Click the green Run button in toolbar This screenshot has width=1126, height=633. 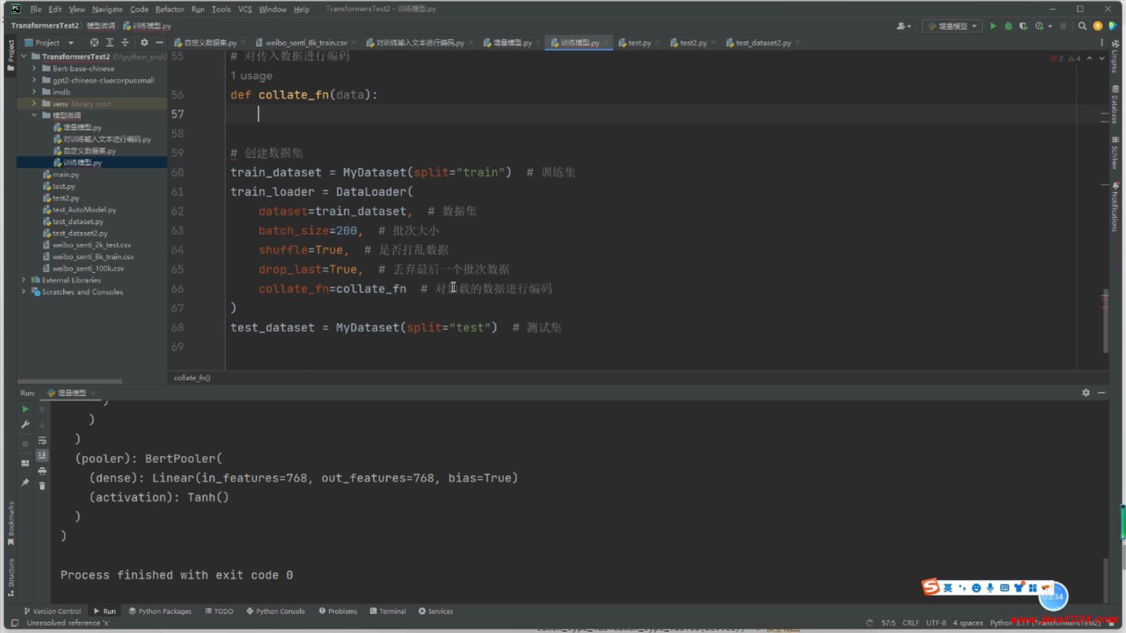[993, 26]
